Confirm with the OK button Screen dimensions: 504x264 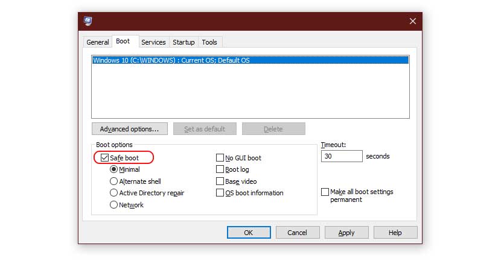click(249, 233)
